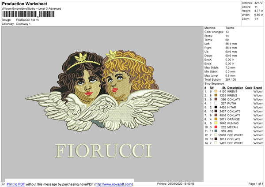Viewport: 265px width, 187px height.
Task: Click the KREM2 color swatch
Action: [216, 95]
